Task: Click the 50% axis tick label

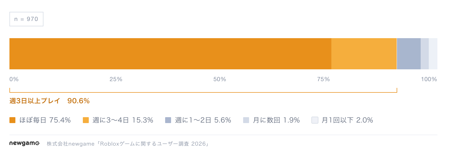Action: click(220, 79)
